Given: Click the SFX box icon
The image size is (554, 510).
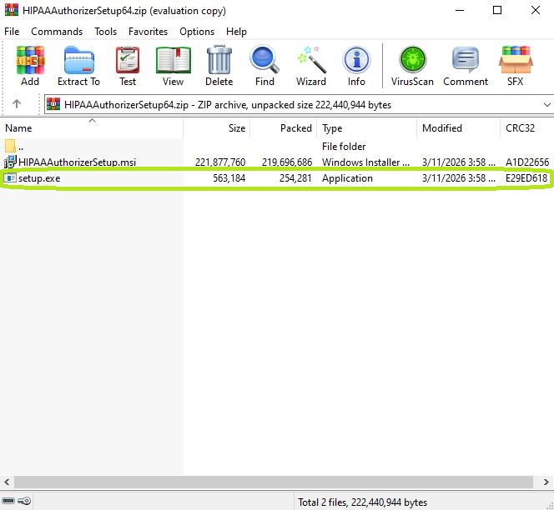Looking at the screenshot, I should pos(516,60).
